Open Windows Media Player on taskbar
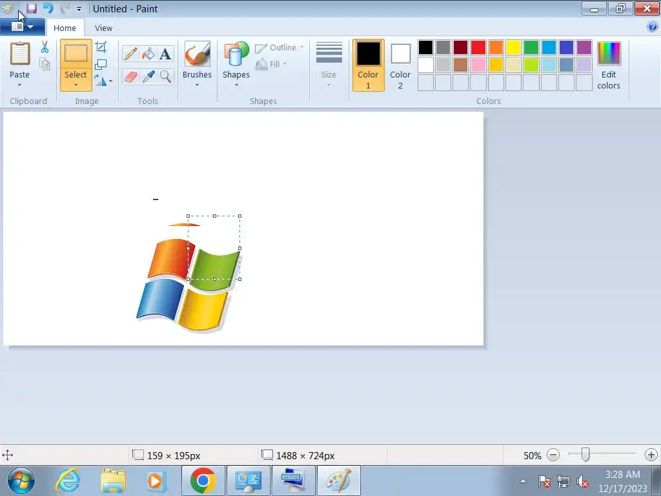Screen dimensions: 661x496 point(156,480)
